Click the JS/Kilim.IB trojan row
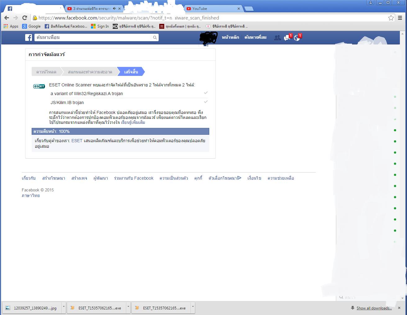This screenshot has height=315, width=407. (129, 103)
